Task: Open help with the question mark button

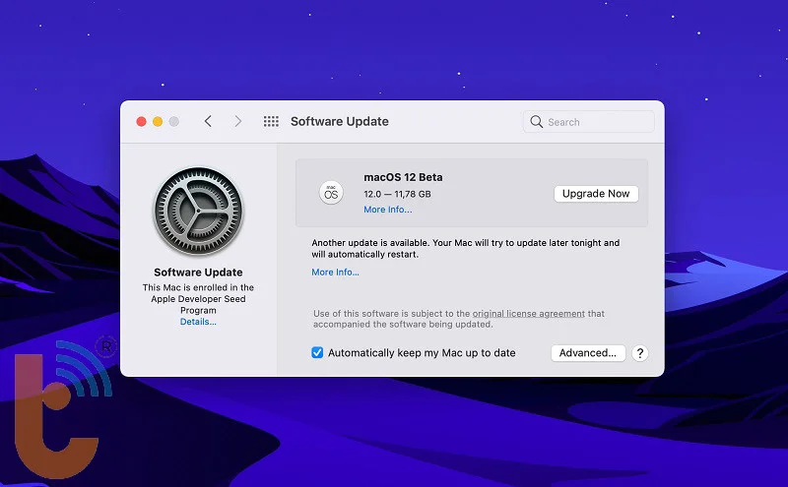Action: click(639, 353)
